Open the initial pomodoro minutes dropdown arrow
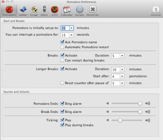Image resolution: width=163 pixels, height=140 pixels. (x=71, y=28)
